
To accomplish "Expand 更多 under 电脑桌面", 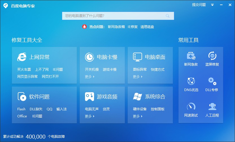I will pyautogui.click(x=138, y=77).
